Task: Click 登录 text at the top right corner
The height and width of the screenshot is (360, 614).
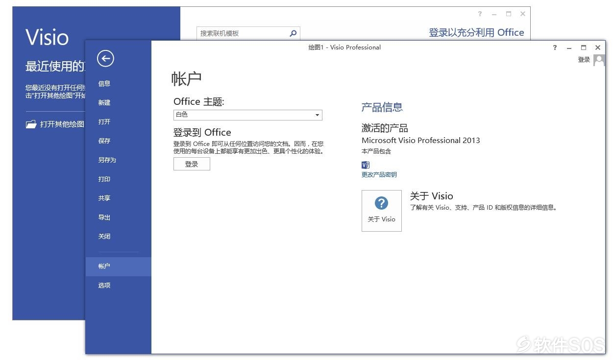Action: point(584,60)
